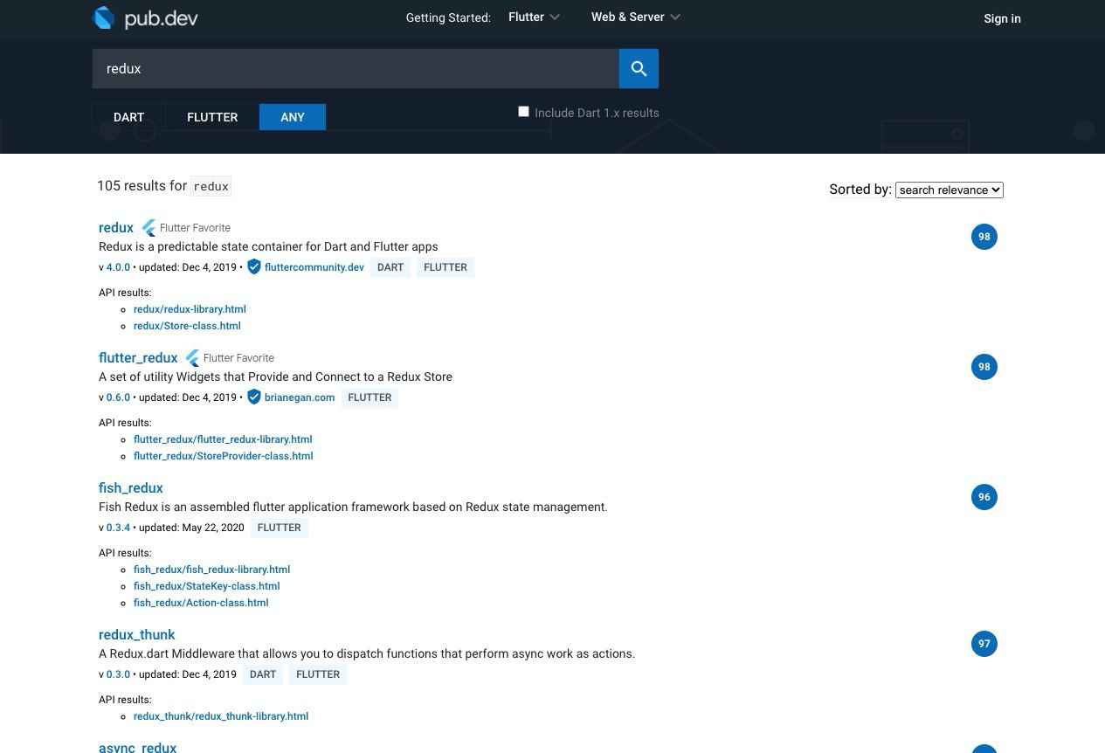Click the redux search input field
Image resolution: width=1105 pixels, height=753 pixels.
point(356,68)
